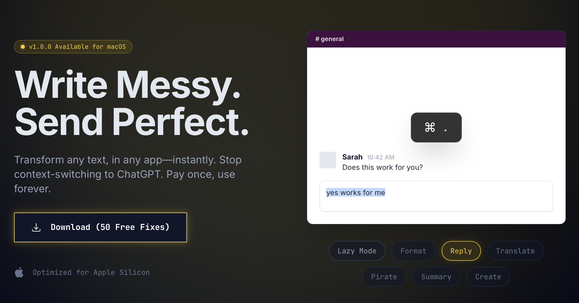Click Sarah's message Does this work for you?
Screen dimensions: 579x303
tap(383, 167)
